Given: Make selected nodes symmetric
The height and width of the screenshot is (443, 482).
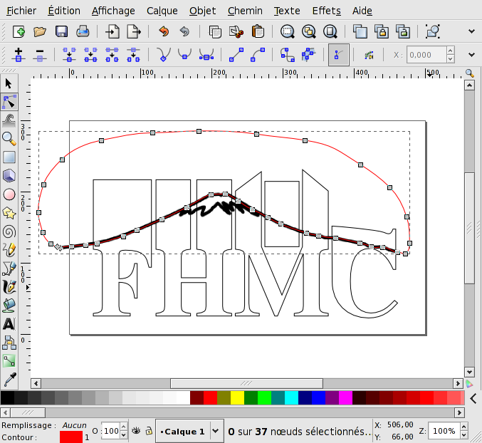Looking at the screenshot, I should (206, 55).
